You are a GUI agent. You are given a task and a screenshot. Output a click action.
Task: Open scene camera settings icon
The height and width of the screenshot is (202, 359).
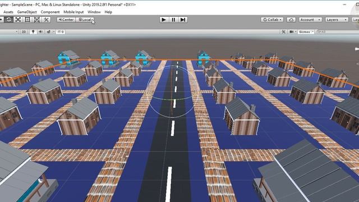(291, 32)
